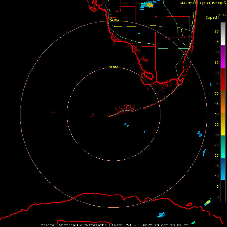Click the green band of the color scale

point(223,147)
